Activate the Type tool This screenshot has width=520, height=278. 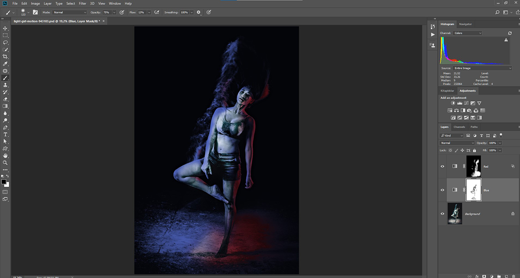[5, 134]
